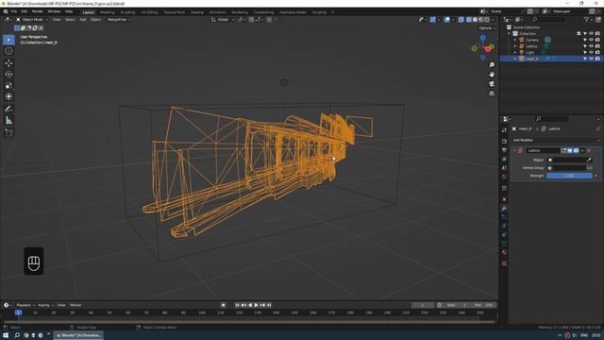The image size is (604, 340).
Task: Switch to solid viewport shading
Action: coord(475,19)
